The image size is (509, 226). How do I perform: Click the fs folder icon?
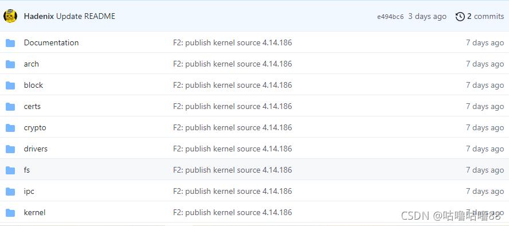tap(10, 170)
